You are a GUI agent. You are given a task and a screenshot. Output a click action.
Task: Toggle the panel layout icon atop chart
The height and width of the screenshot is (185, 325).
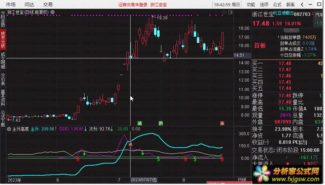(230, 12)
